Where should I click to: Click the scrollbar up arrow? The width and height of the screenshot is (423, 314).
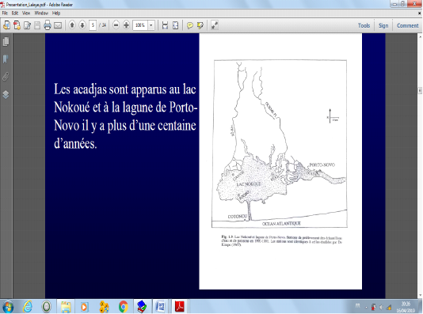(420, 36)
